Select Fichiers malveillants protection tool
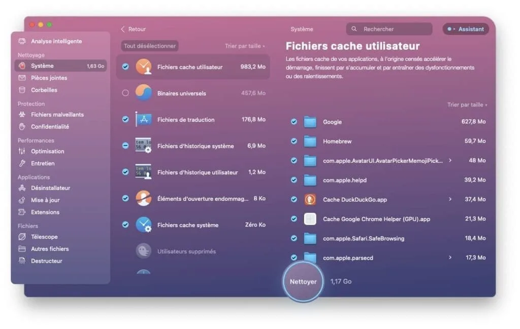This screenshot has height=329, width=520. [x=52, y=114]
